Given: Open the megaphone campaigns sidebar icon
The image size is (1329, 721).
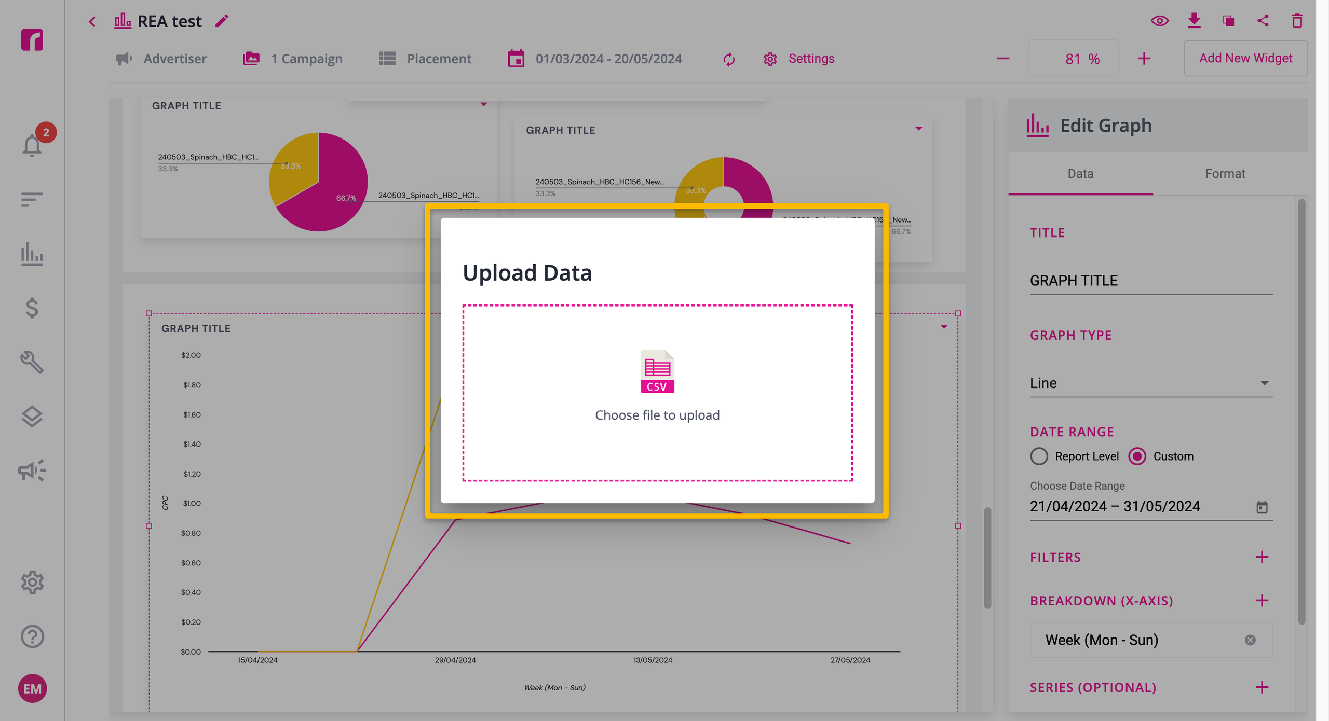Looking at the screenshot, I should click(x=32, y=471).
